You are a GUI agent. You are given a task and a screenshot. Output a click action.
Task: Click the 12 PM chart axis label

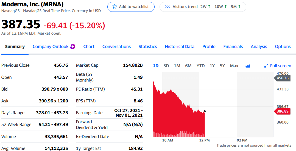coord(205,141)
